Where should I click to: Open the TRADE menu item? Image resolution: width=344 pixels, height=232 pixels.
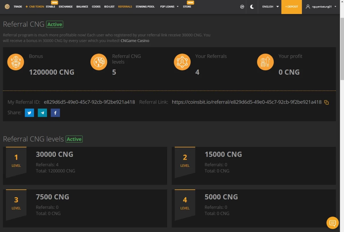(x=18, y=7)
